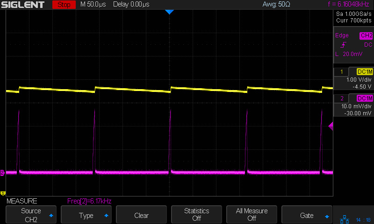Select the channel 1 tab
374x224 pixels.
pos(342,72)
